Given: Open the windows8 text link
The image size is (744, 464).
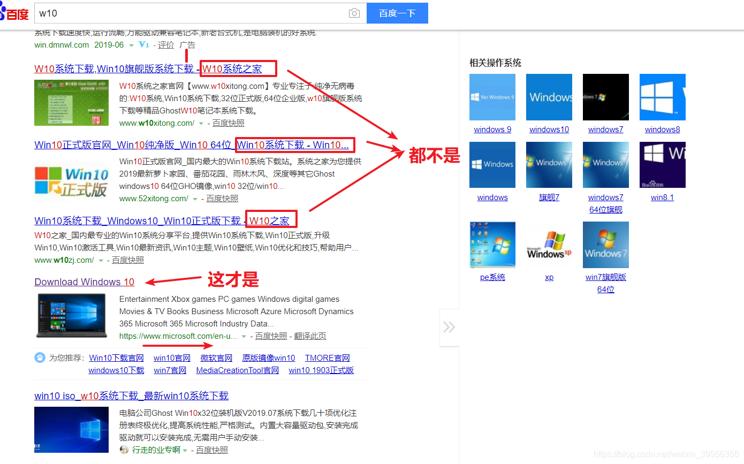Looking at the screenshot, I should [663, 130].
